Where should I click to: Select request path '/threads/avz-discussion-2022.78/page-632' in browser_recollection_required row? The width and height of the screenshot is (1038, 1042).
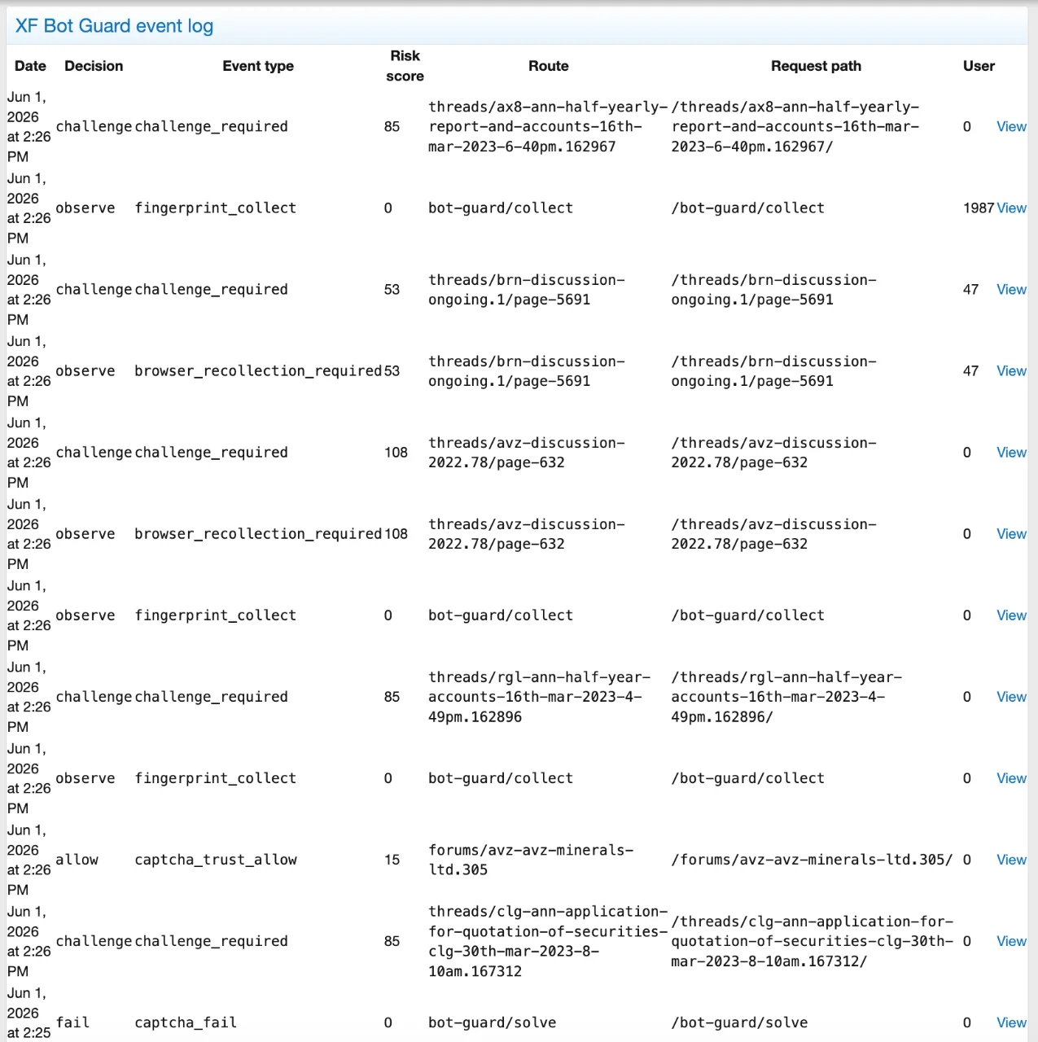tap(773, 533)
